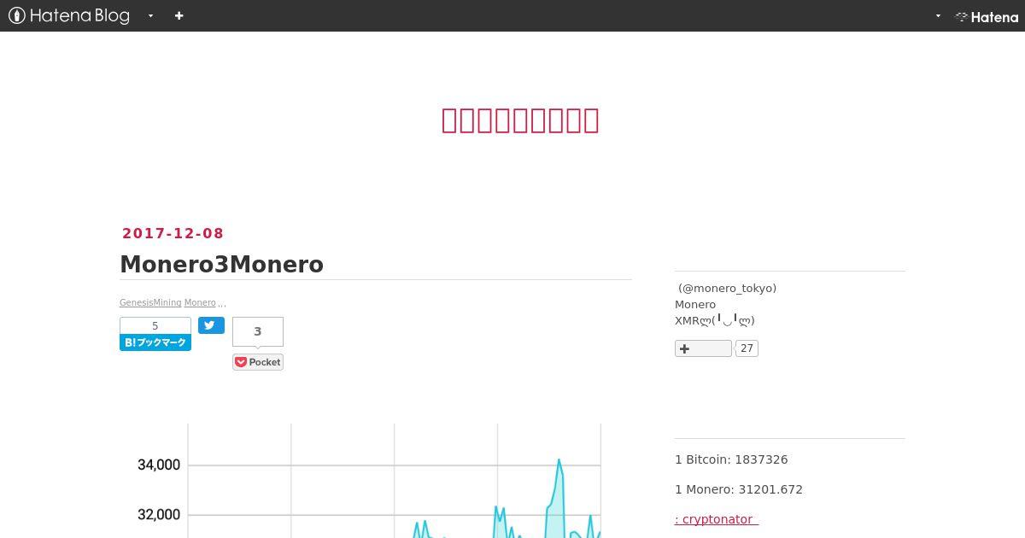Expand the dropdown arrow beside Hatena Blog
Image resolution: width=1025 pixels, height=538 pixels.
click(x=151, y=15)
